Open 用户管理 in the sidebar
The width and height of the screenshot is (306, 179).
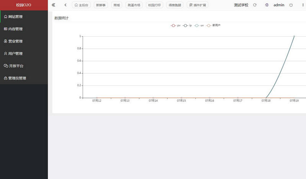pos(24,53)
